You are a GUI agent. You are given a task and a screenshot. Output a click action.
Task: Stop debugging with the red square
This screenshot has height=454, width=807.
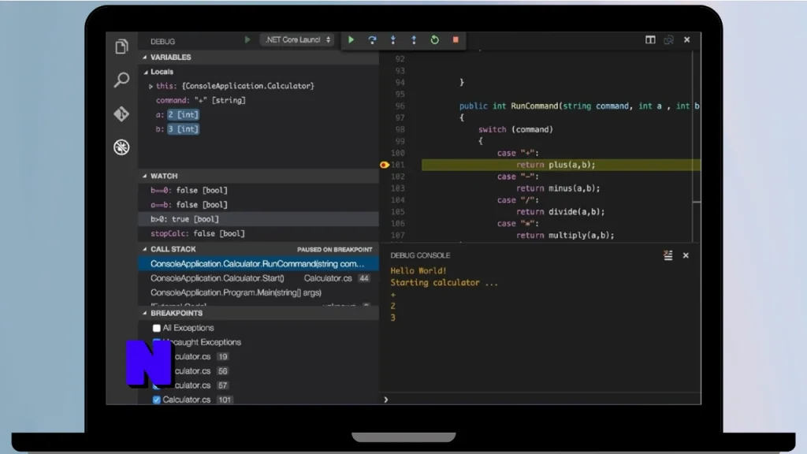[x=456, y=39]
